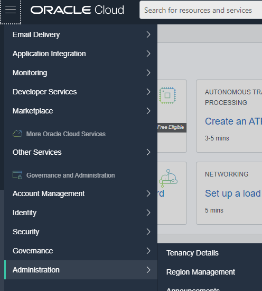Image resolution: width=262 pixels, height=291 pixels.
Task: Open the Email Delivery menu item
Action: point(81,34)
